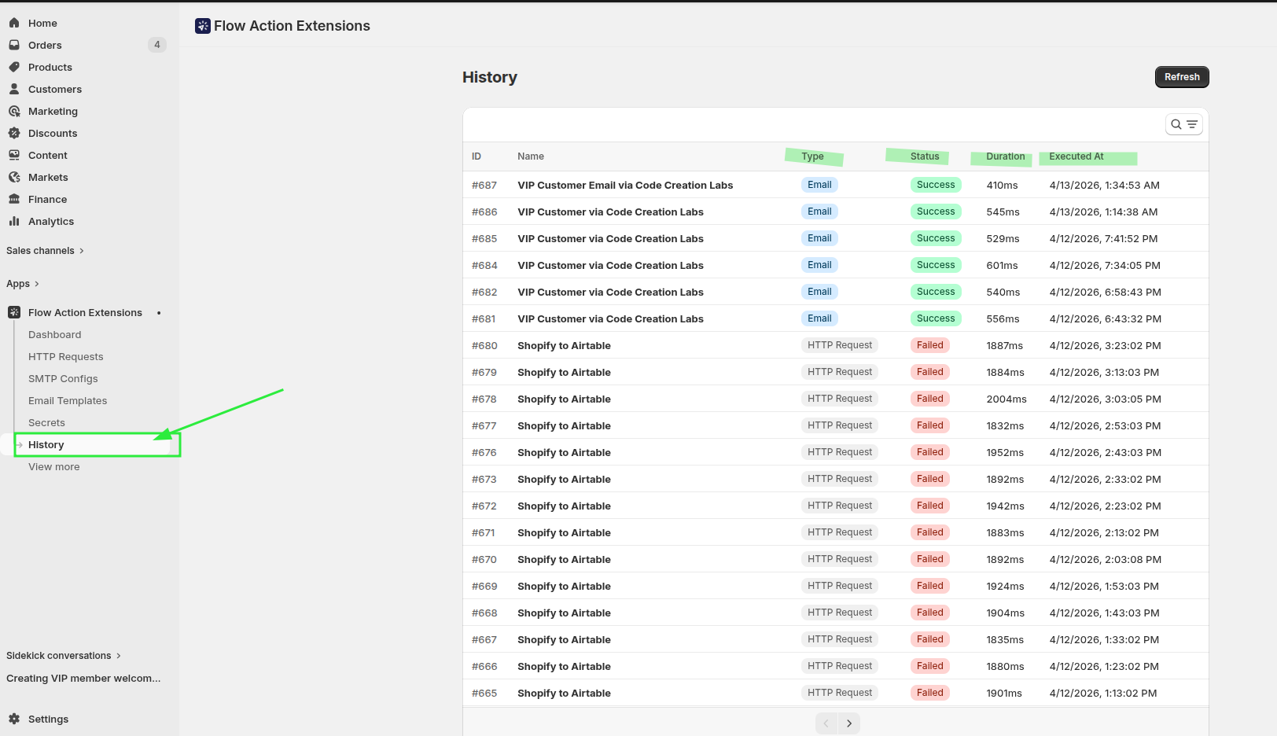Click timestamp 4/12/2026, 2:43:03 PM

(1105, 452)
